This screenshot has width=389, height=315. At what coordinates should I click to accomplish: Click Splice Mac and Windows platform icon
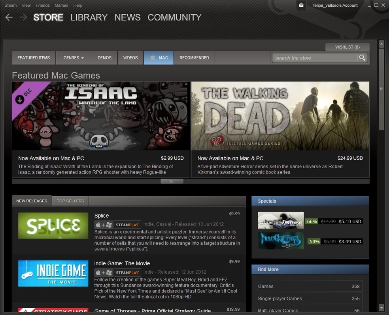pos(104,225)
